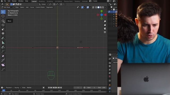Open the Modifiers wrench tab
The width and height of the screenshot is (170, 95).
tap(110, 88)
